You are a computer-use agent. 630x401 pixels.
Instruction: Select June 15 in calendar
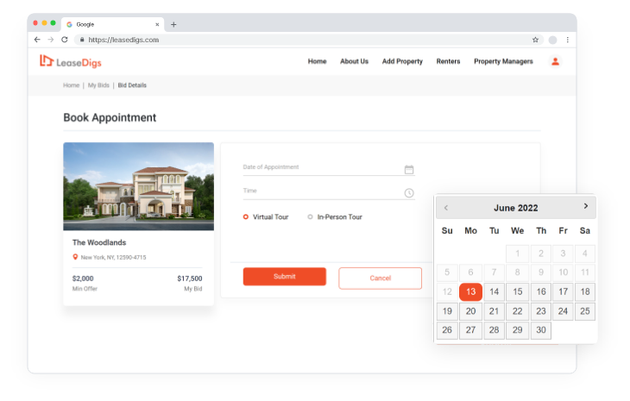coord(518,291)
